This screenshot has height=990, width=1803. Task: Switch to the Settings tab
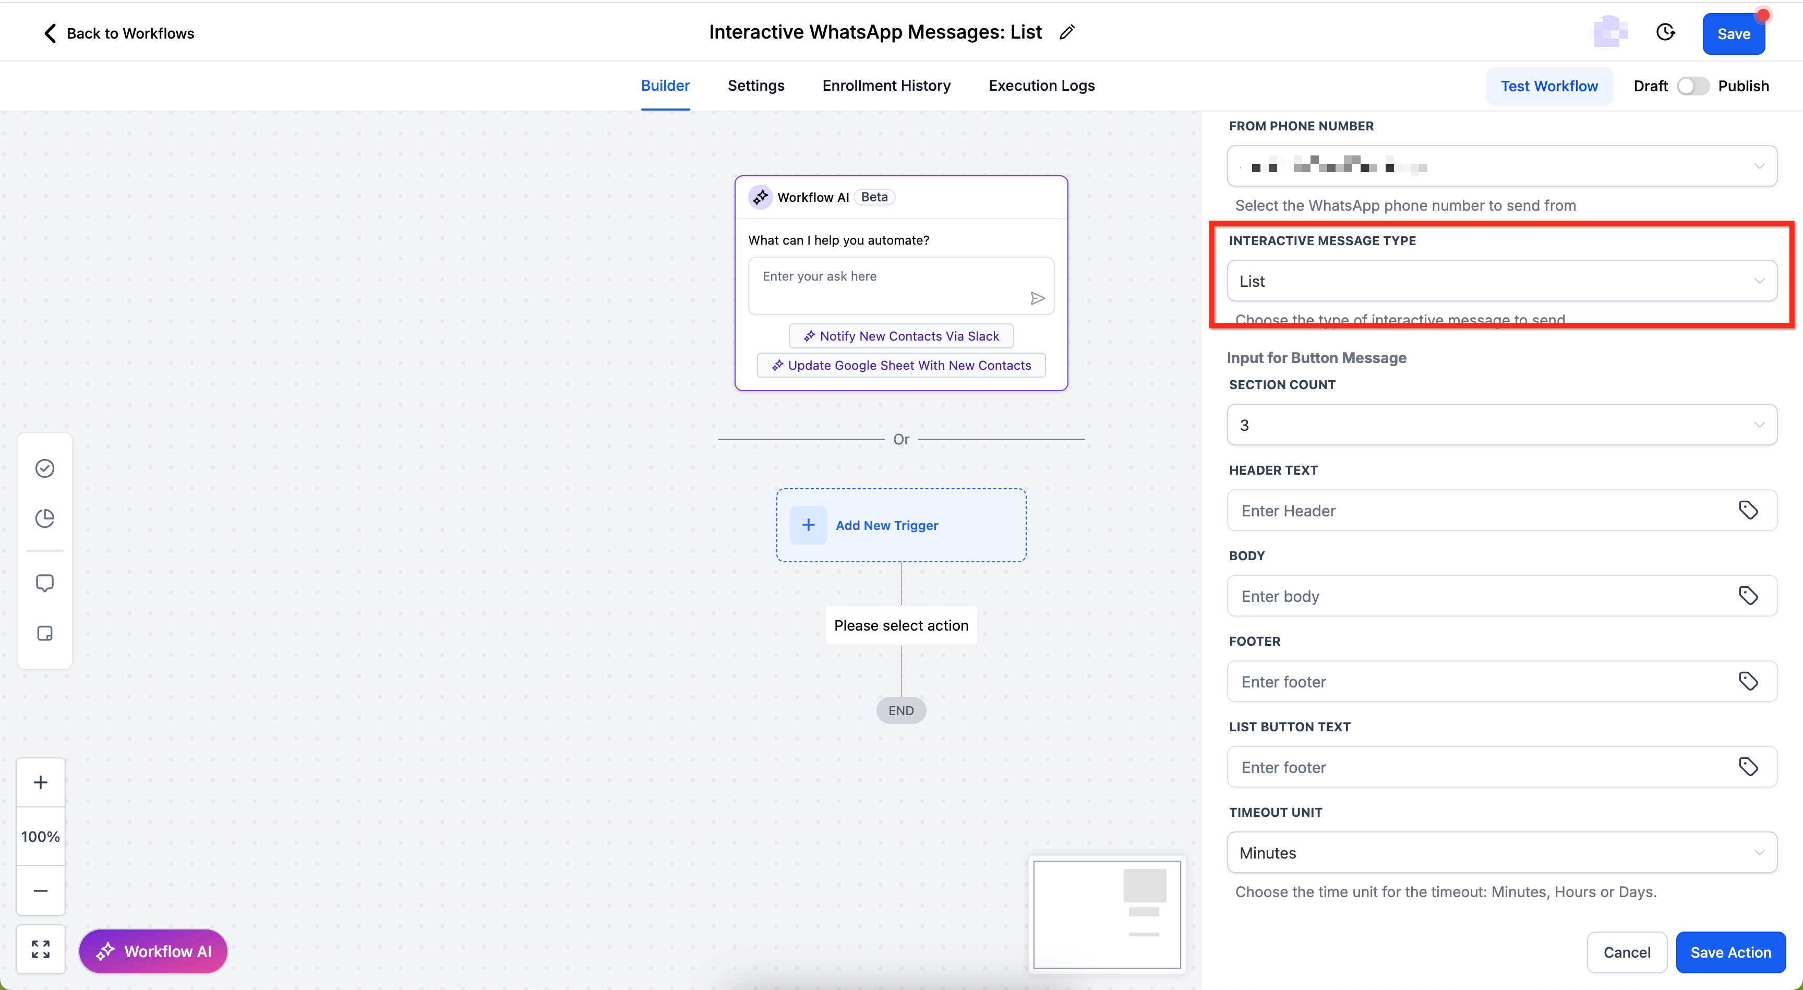[x=755, y=86]
